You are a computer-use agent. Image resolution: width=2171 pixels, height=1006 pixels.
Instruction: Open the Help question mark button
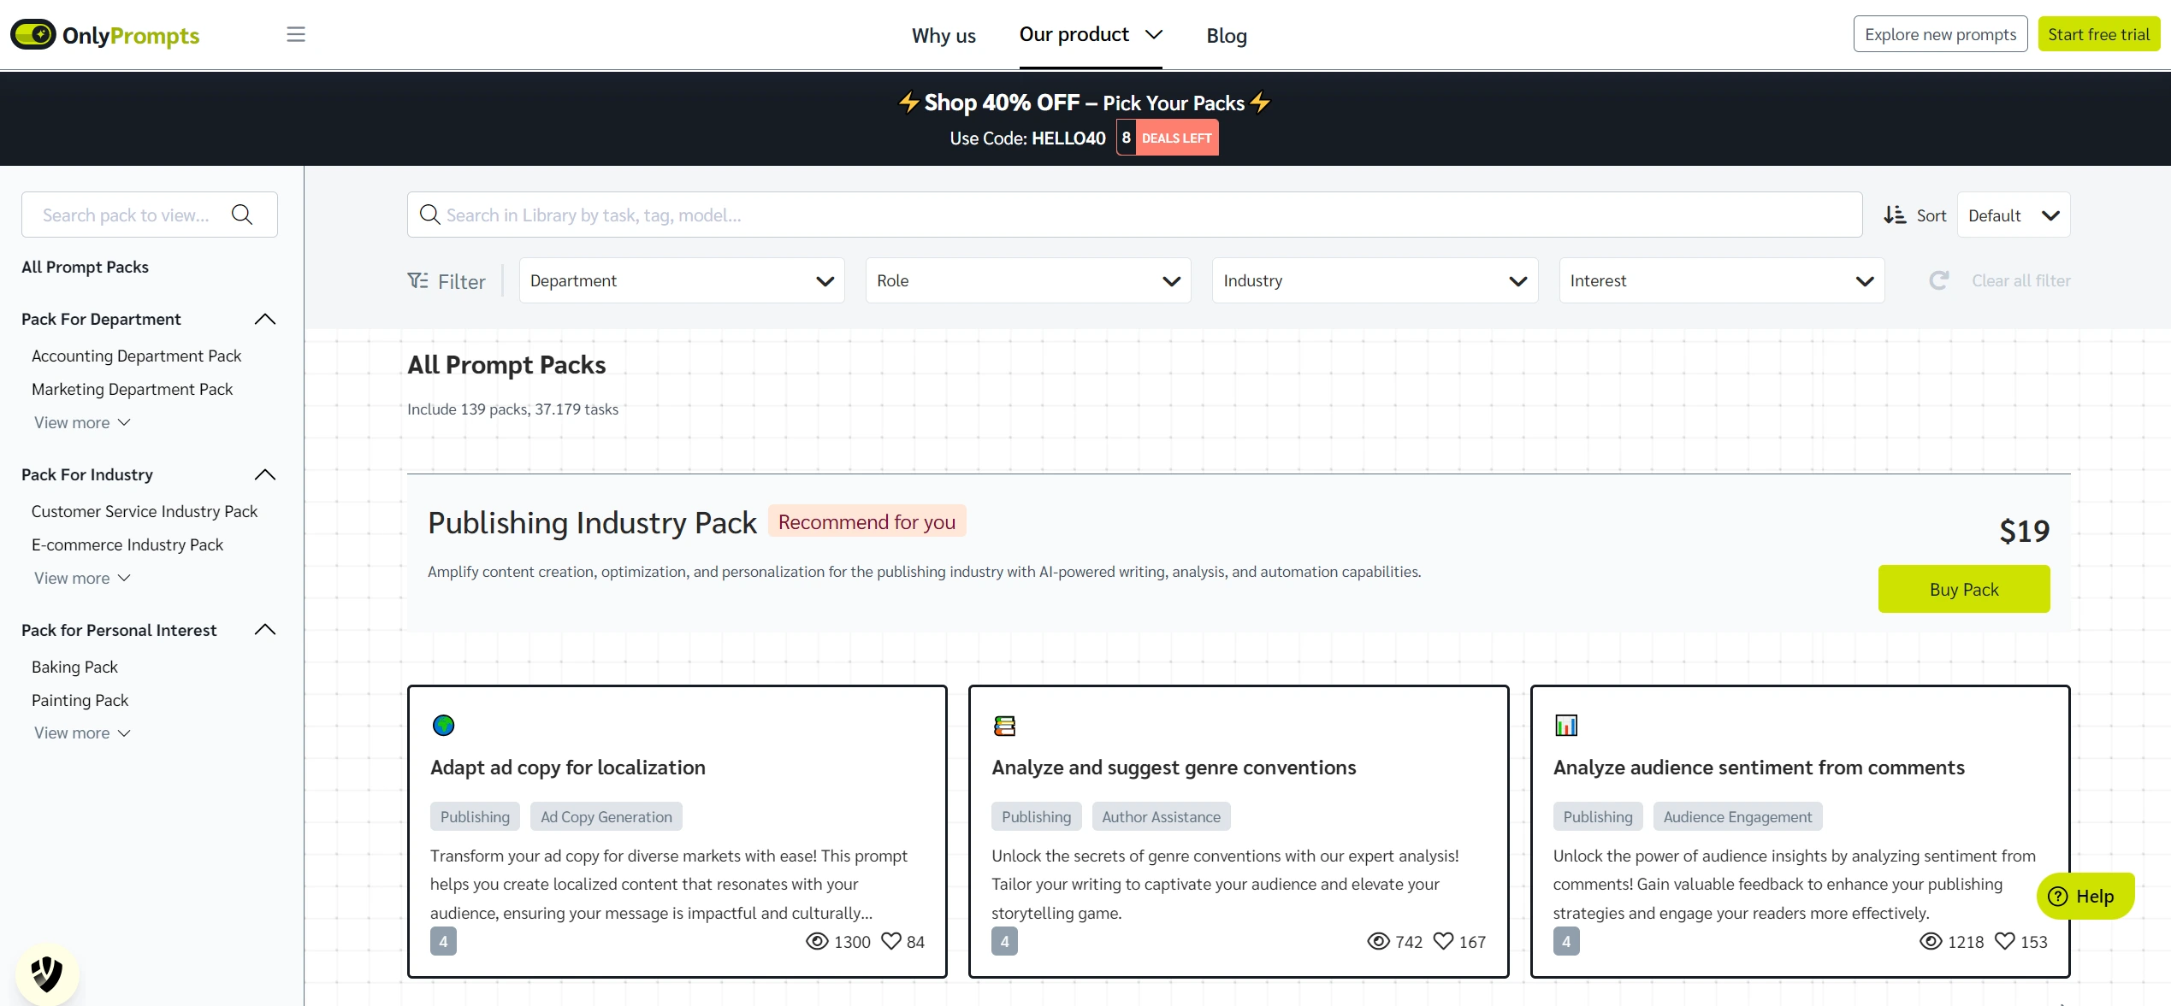[x=2085, y=896]
